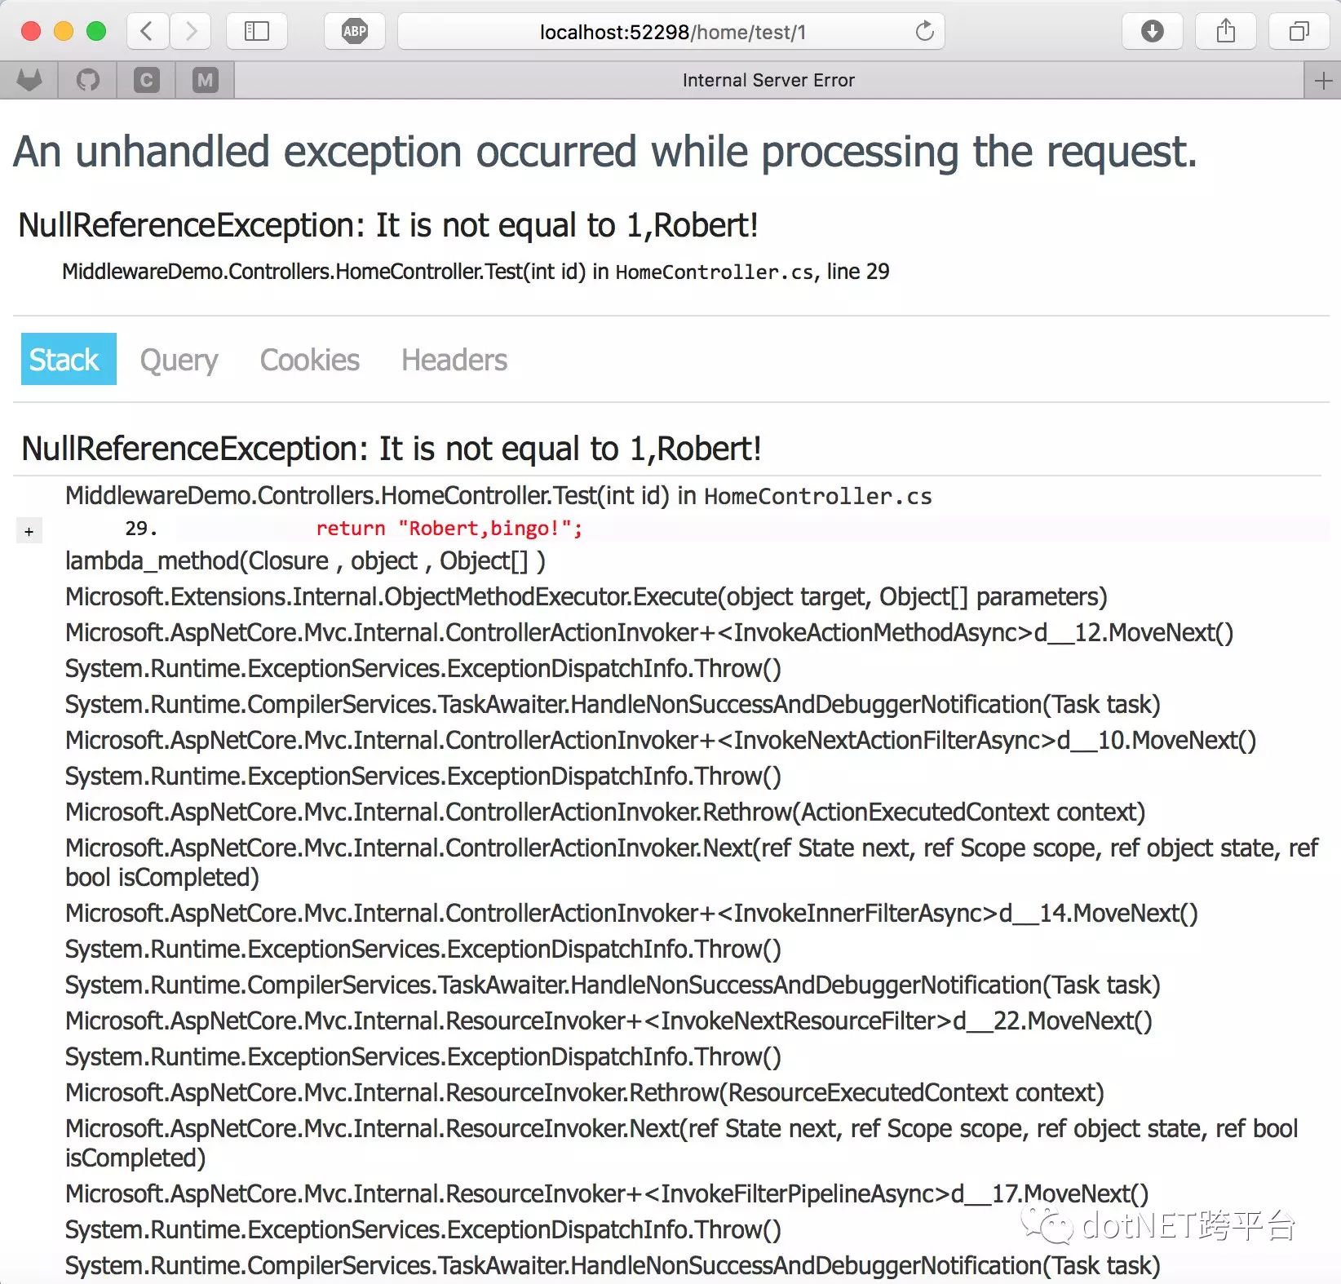
Task: Go forward with the Safari forward arrow
Action: [191, 32]
